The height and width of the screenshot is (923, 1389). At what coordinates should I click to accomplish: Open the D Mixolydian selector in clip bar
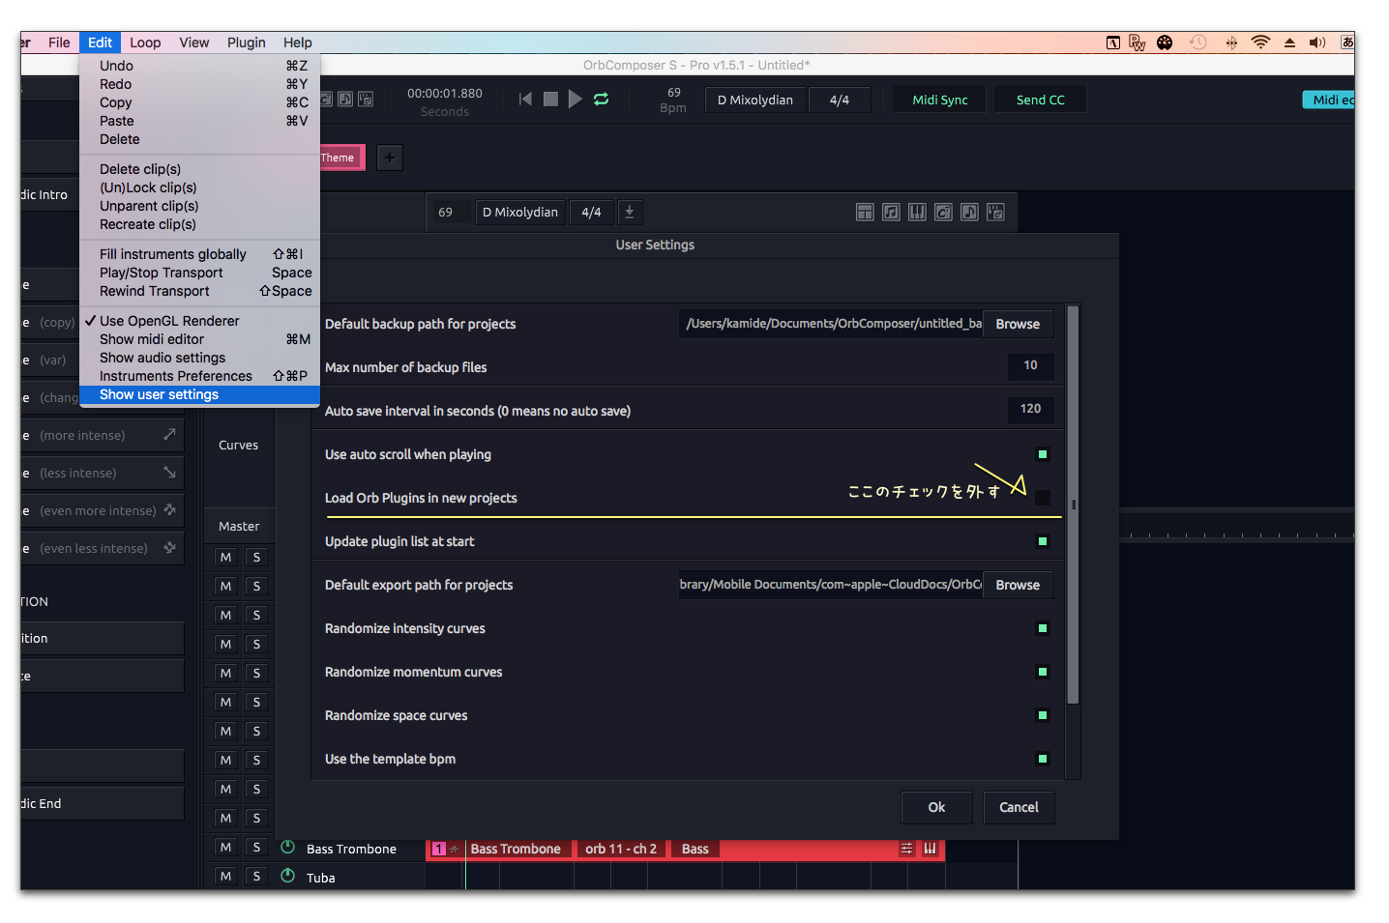coord(520,212)
